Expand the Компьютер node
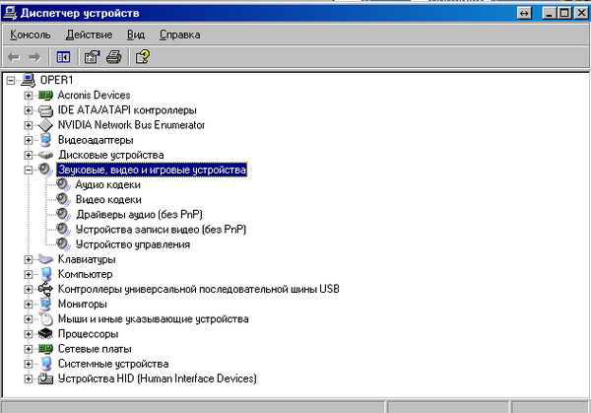Image resolution: width=591 pixels, height=413 pixels. click(x=29, y=275)
